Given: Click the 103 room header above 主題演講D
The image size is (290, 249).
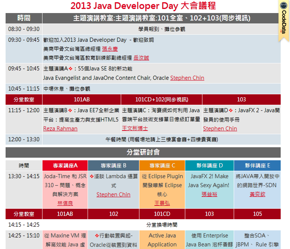Looking at the screenshot, I should (x=242, y=100).
